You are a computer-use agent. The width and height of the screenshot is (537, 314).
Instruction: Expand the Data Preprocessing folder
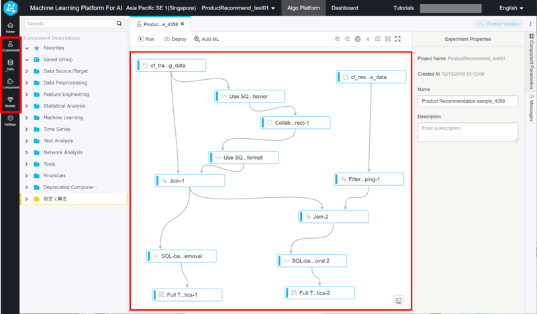(27, 83)
